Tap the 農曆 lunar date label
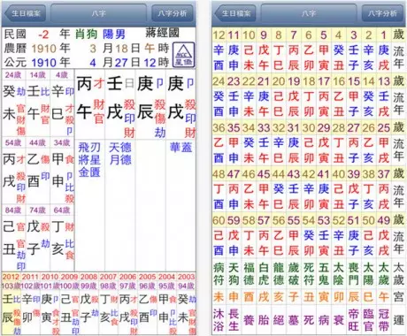Viewport: 407px width, 336px height. (15, 49)
